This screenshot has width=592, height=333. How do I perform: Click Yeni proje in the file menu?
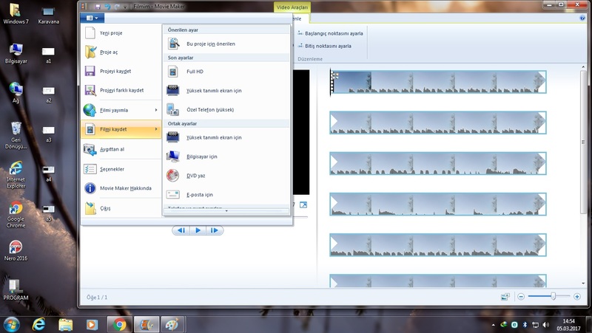121,32
